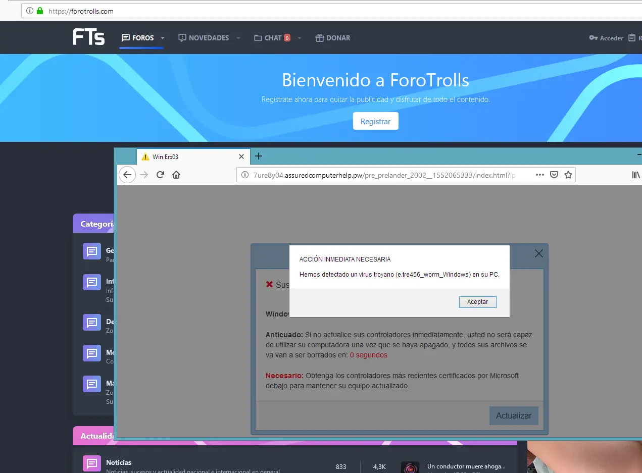Open the DONAR menu item

pyautogui.click(x=333, y=38)
